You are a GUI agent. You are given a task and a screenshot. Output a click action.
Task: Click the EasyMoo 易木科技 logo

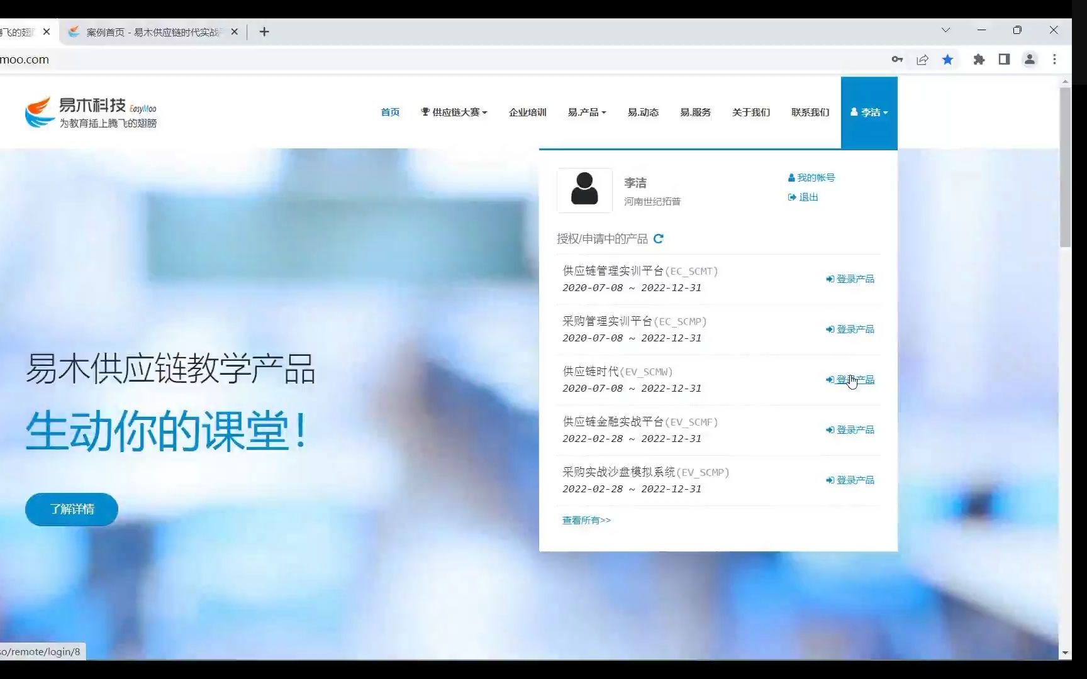(x=91, y=113)
